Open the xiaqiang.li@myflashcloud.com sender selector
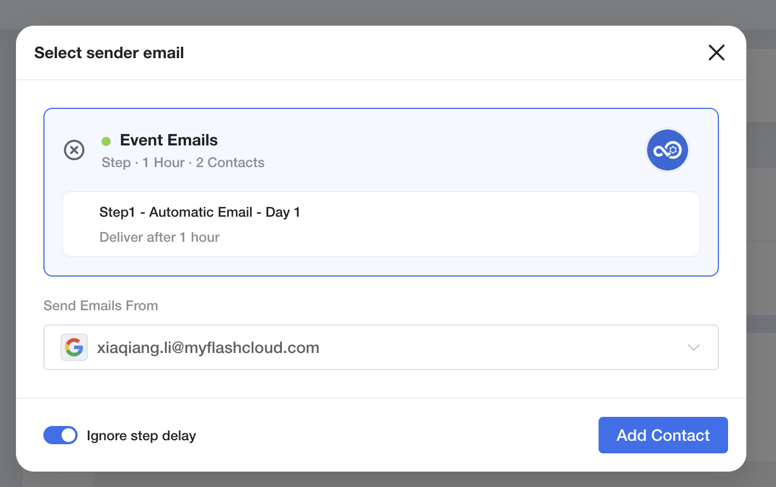The height and width of the screenshot is (487, 776). [381, 347]
